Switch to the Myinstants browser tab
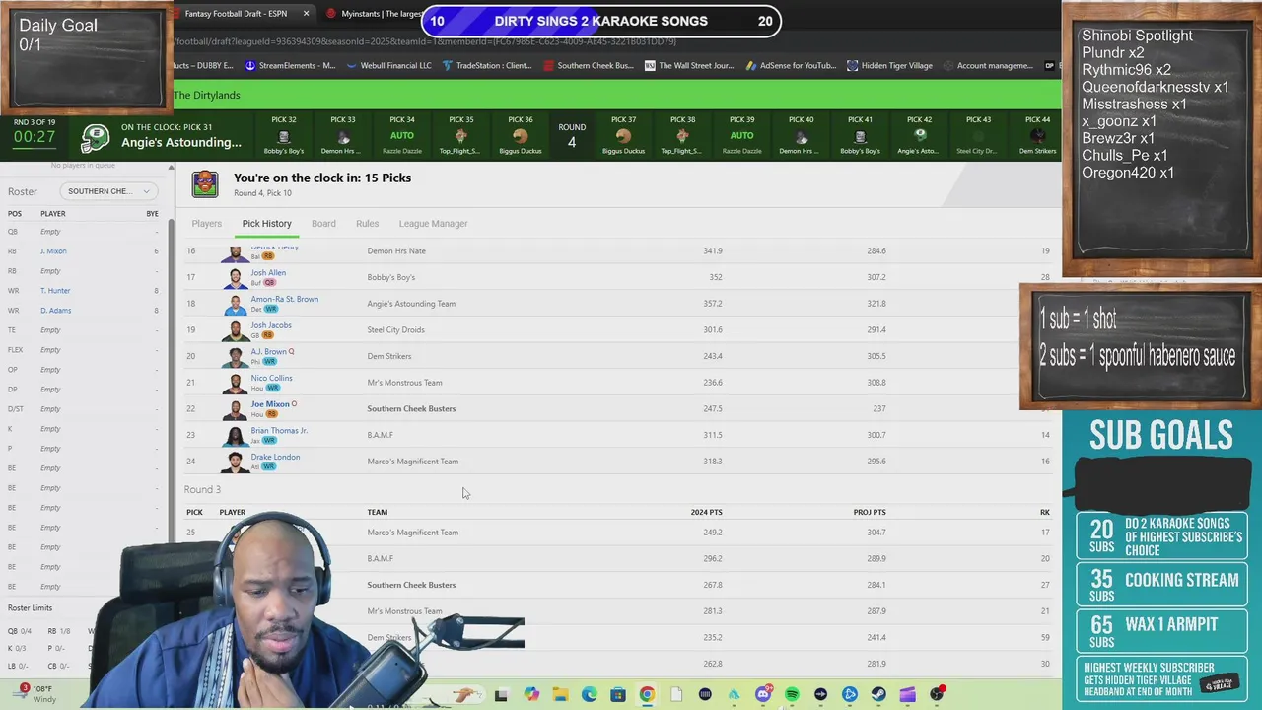This screenshot has width=1262, height=710. (x=373, y=14)
